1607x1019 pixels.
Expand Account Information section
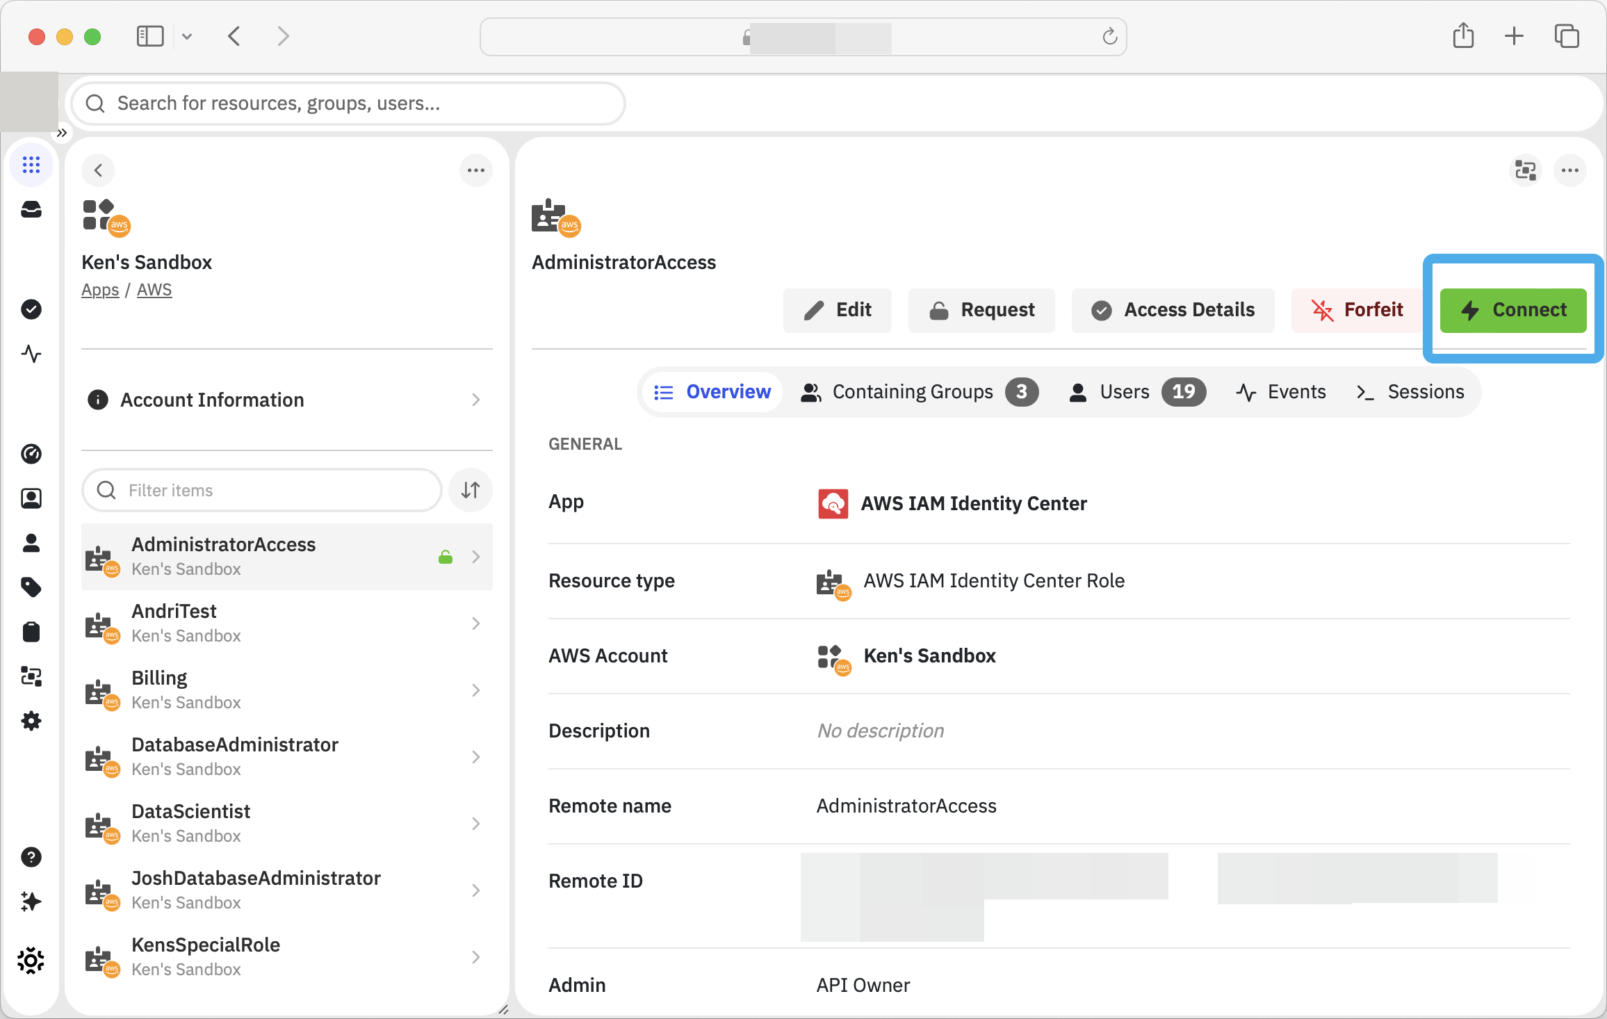pyautogui.click(x=287, y=400)
